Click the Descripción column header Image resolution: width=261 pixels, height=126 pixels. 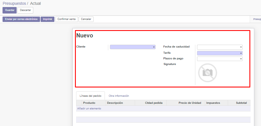(x=115, y=103)
